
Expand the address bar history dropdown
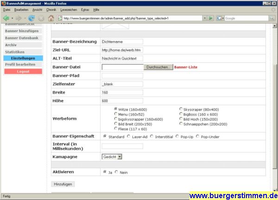coord(205,18)
